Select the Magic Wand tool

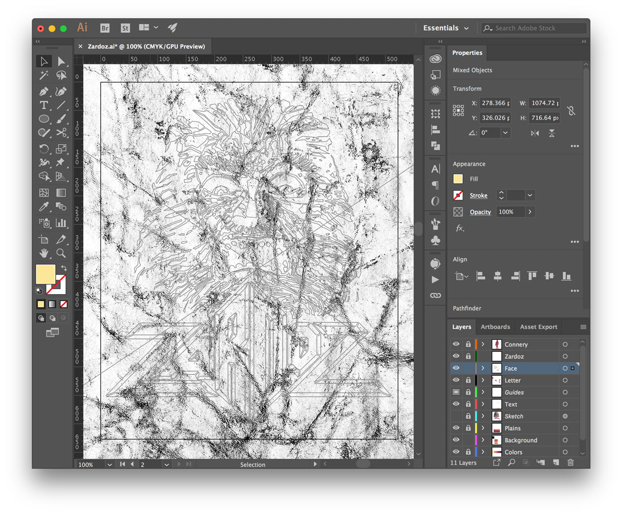tap(44, 75)
